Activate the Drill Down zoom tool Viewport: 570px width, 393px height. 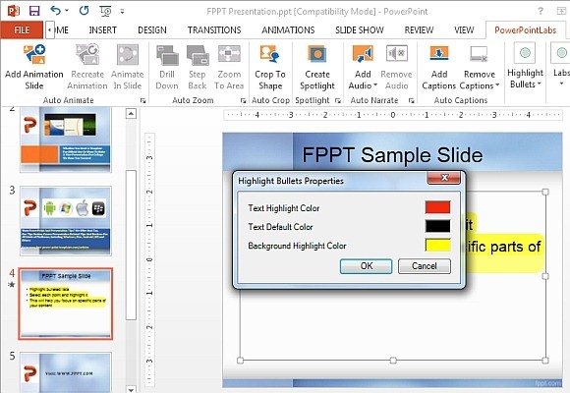167,55
